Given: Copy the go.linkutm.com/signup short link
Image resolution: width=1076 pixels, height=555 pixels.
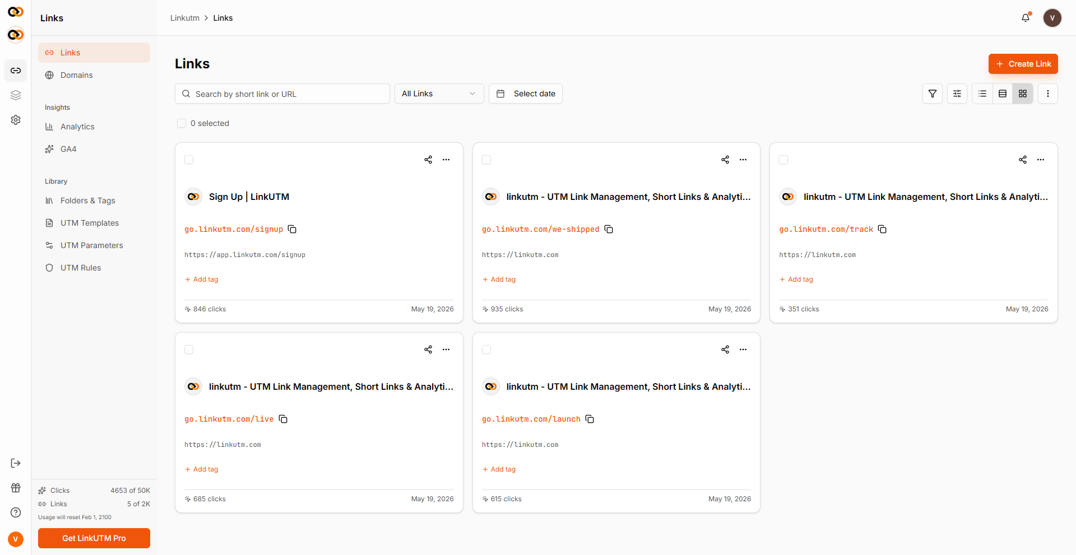Looking at the screenshot, I should pyautogui.click(x=292, y=229).
